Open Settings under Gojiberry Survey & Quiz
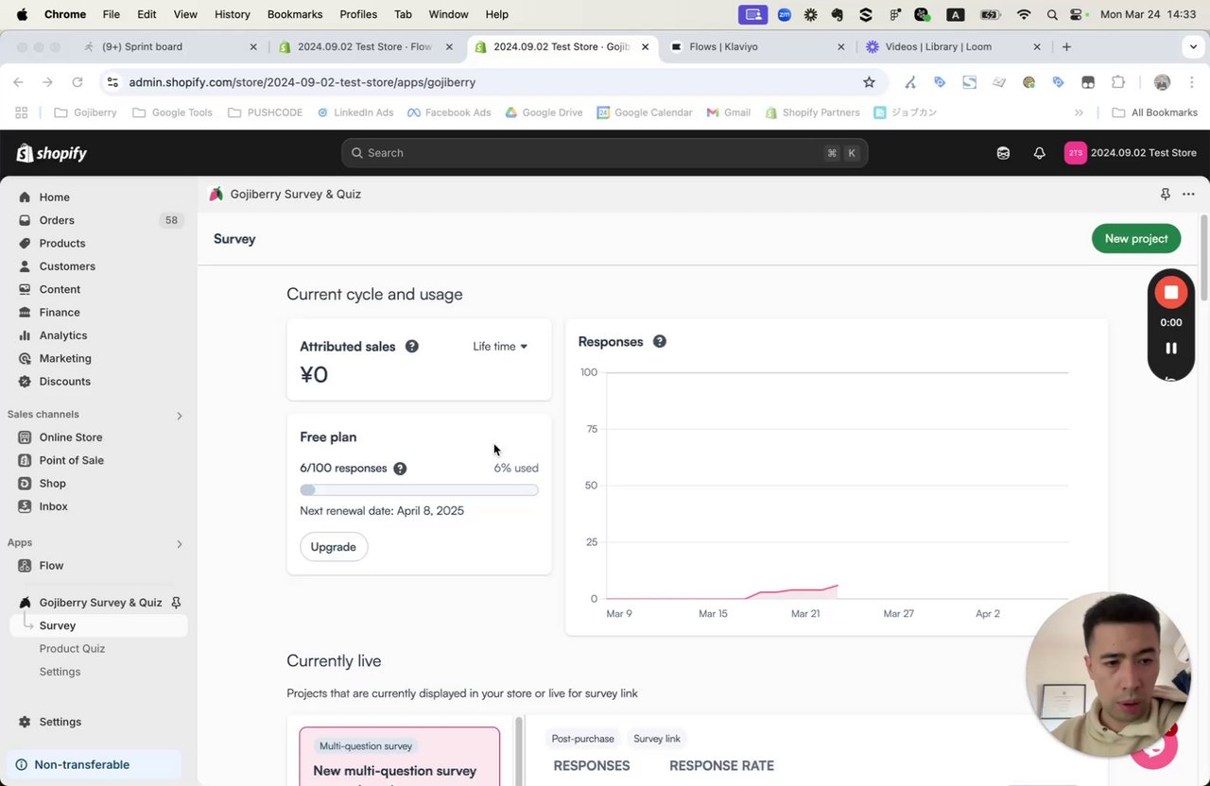The image size is (1210, 786). [x=60, y=672]
